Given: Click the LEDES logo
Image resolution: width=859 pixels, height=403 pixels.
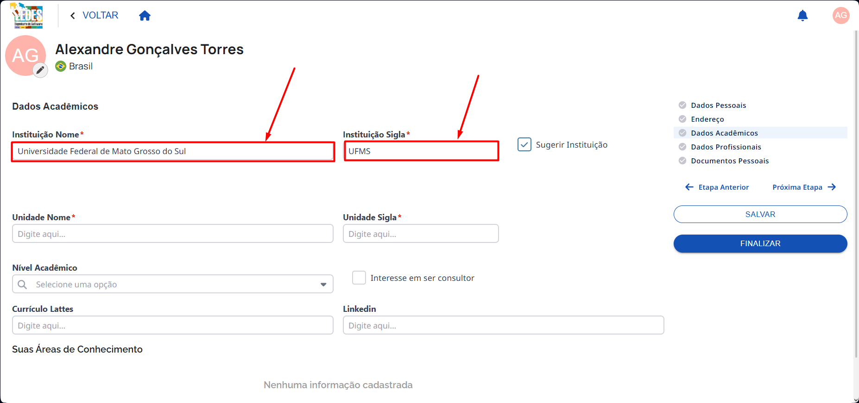Looking at the screenshot, I should coord(27,16).
